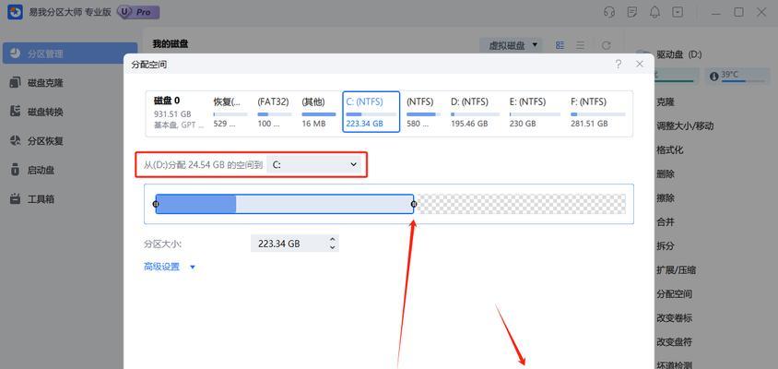The image size is (778, 369).
Task: Click 改变盘符 in the right panel
Action: pyautogui.click(x=675, y=342)
